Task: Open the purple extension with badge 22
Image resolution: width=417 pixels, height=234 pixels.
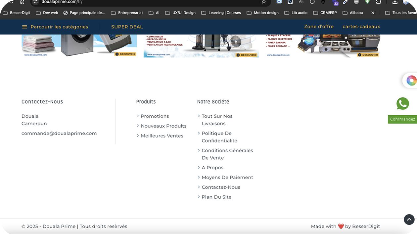Action: point(335,3)
